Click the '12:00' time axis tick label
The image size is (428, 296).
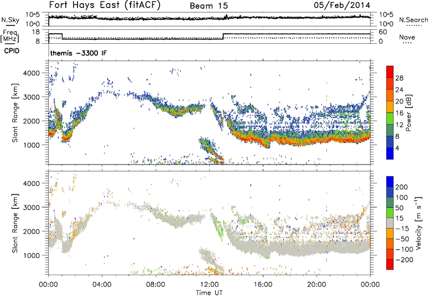point(209,285)
